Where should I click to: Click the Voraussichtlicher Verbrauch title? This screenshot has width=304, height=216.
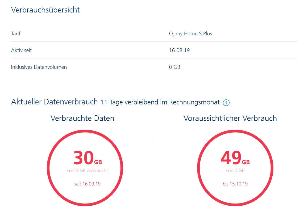click(x=230, y=118)
